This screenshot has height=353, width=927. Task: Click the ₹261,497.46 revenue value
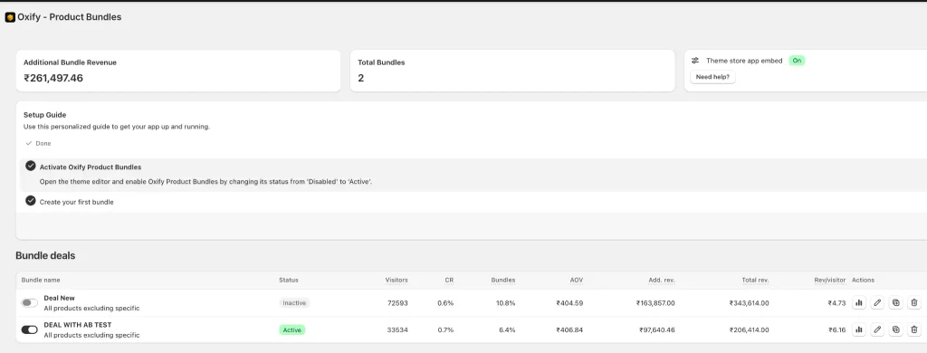pos(53,78)
